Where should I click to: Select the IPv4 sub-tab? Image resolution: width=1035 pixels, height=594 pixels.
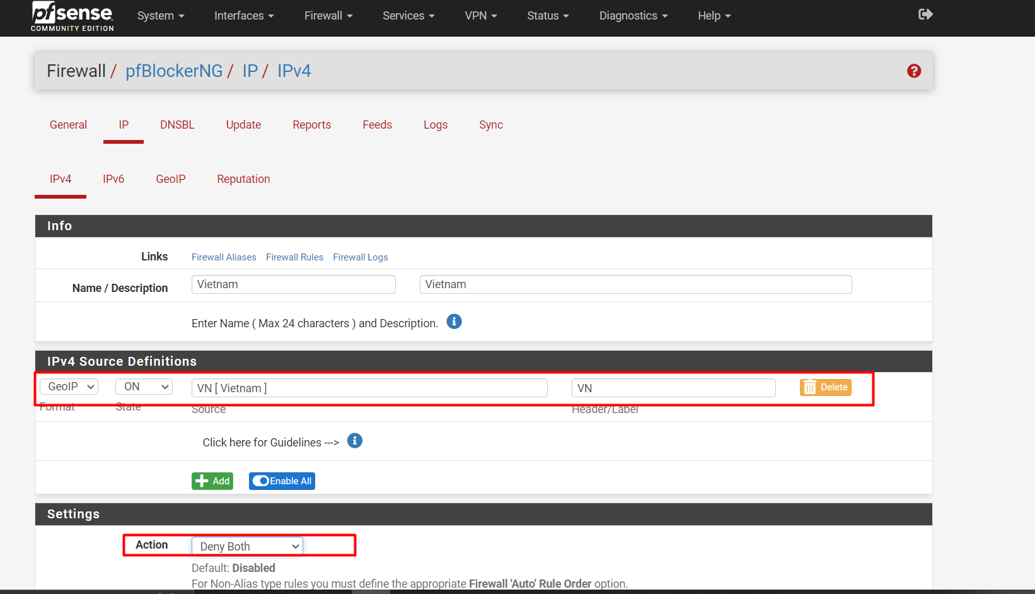(61, 179)
